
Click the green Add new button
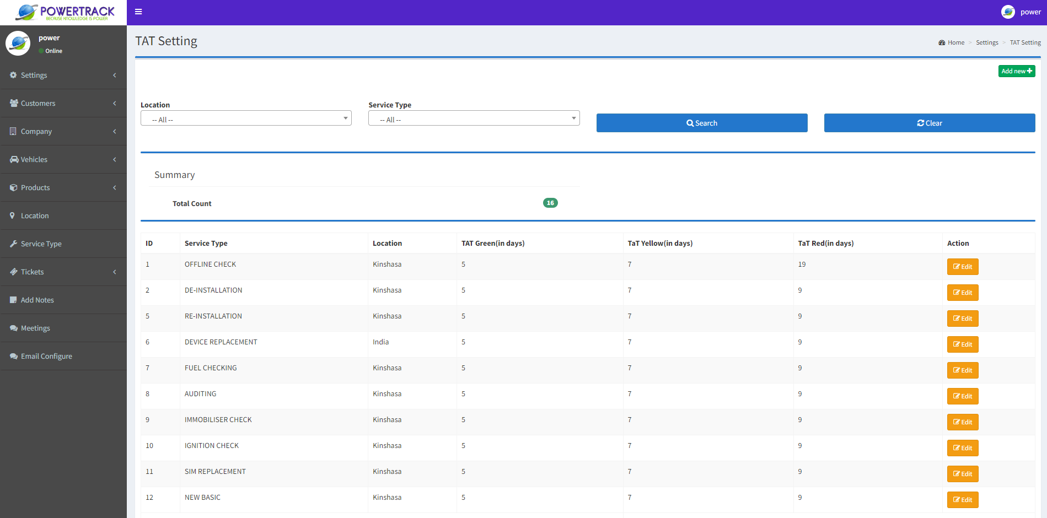[x=1016, y=71]
